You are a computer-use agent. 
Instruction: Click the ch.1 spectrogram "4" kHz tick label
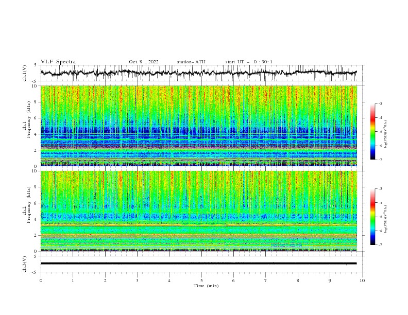coord(36,134)
